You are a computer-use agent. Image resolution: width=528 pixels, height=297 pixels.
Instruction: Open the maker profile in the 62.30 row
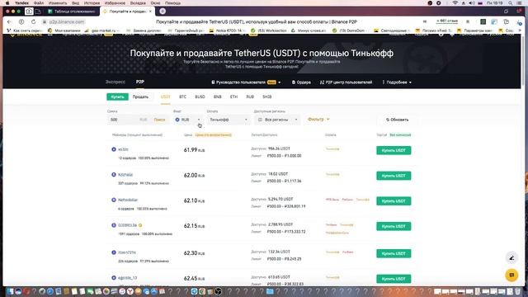[126, 252]
